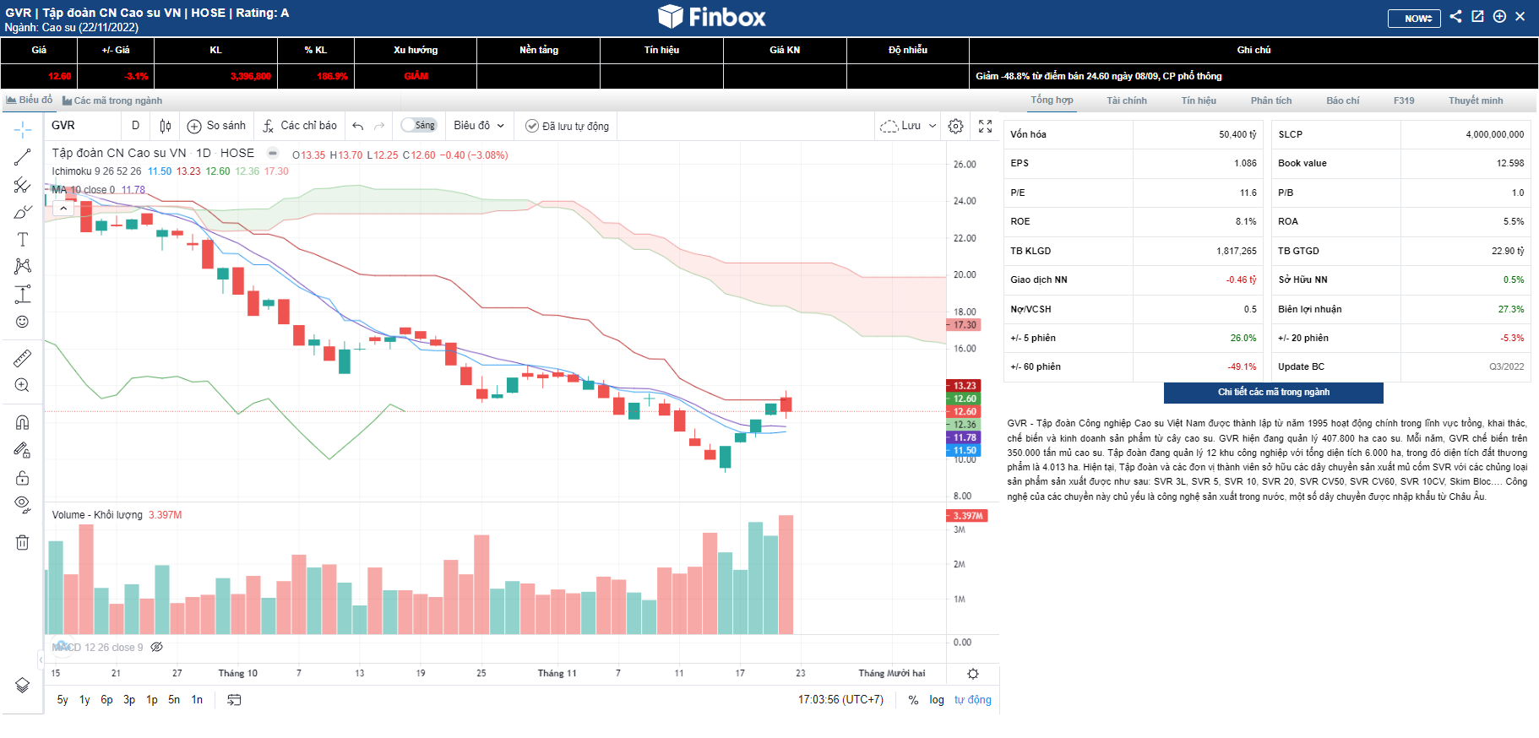Set chart range to 1n
The width and height of the screenshot is (1539, 738).
pos(197,700)
